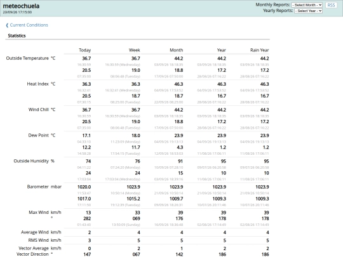The height and width of the screenshot is (257, 343).
Task: Click Today's barometer low value 1017.0
Action: 84,199
